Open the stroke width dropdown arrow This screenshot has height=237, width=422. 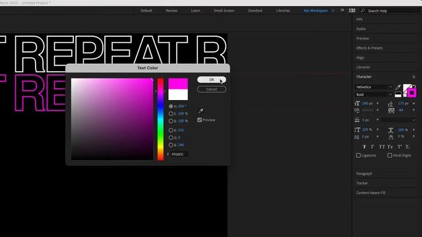377,120
